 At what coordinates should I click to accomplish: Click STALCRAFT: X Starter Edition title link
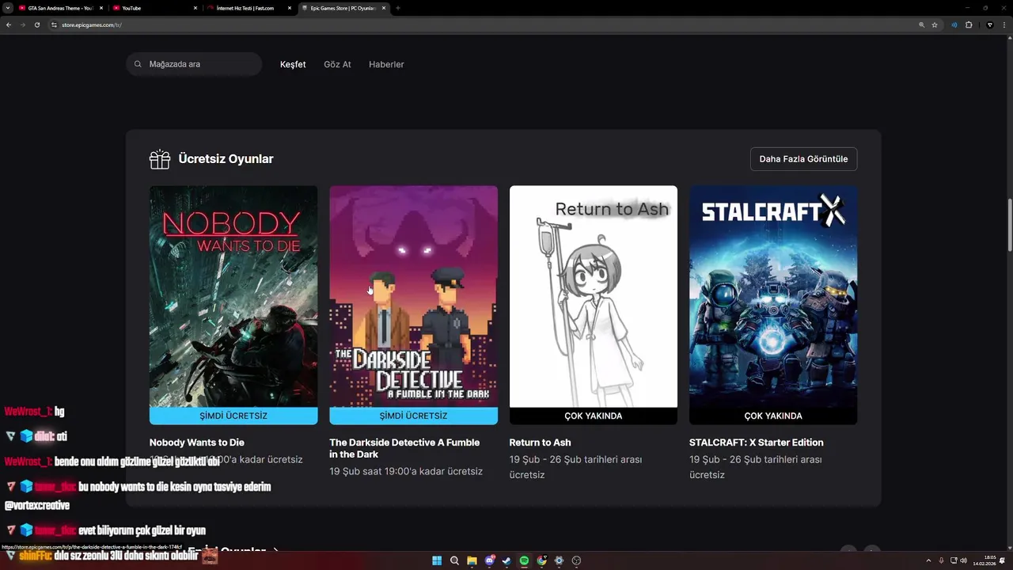757,443
